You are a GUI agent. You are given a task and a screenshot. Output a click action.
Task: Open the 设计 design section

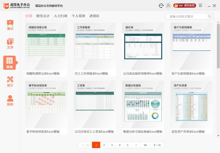tap(10, 81)
